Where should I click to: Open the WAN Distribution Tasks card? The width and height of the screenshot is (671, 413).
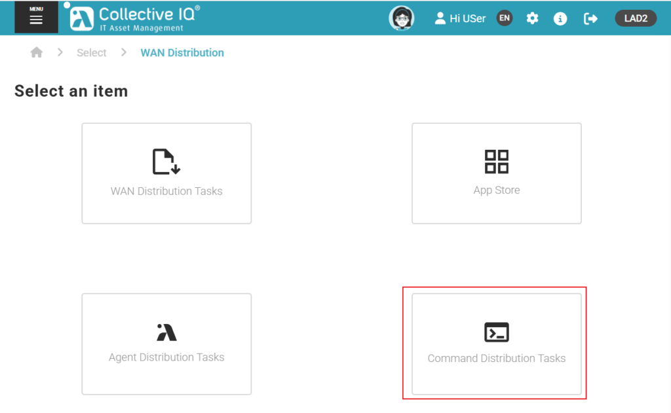tap(166, 173)
